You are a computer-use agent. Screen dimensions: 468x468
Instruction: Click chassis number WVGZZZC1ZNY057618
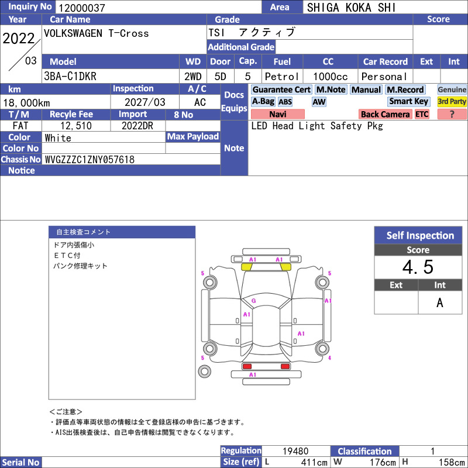(90, 160)
